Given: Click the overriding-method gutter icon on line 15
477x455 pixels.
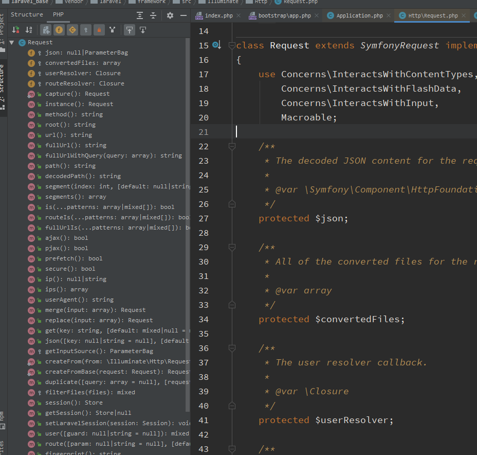Looking at the screenshot, I should pyautogui.click(x=216, y=45).
